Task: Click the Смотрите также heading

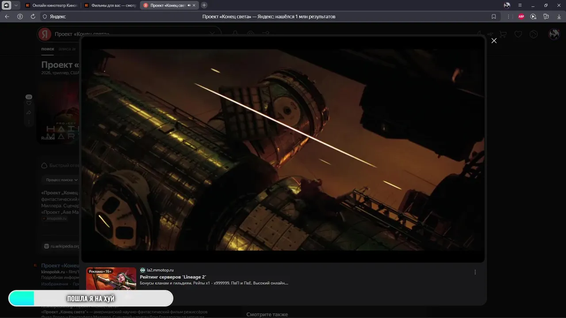Action: (267, 314)
